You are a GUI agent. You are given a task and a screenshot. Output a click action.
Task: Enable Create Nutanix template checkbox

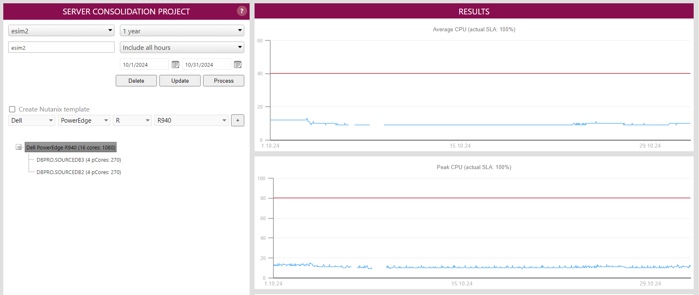click(12, 109)
